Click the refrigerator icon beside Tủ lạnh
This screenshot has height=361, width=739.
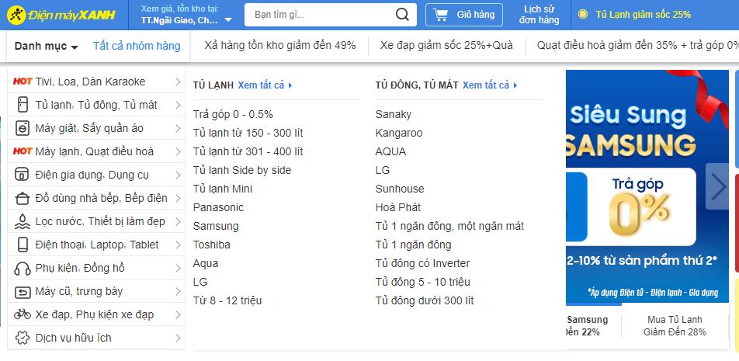coord(23,105)
